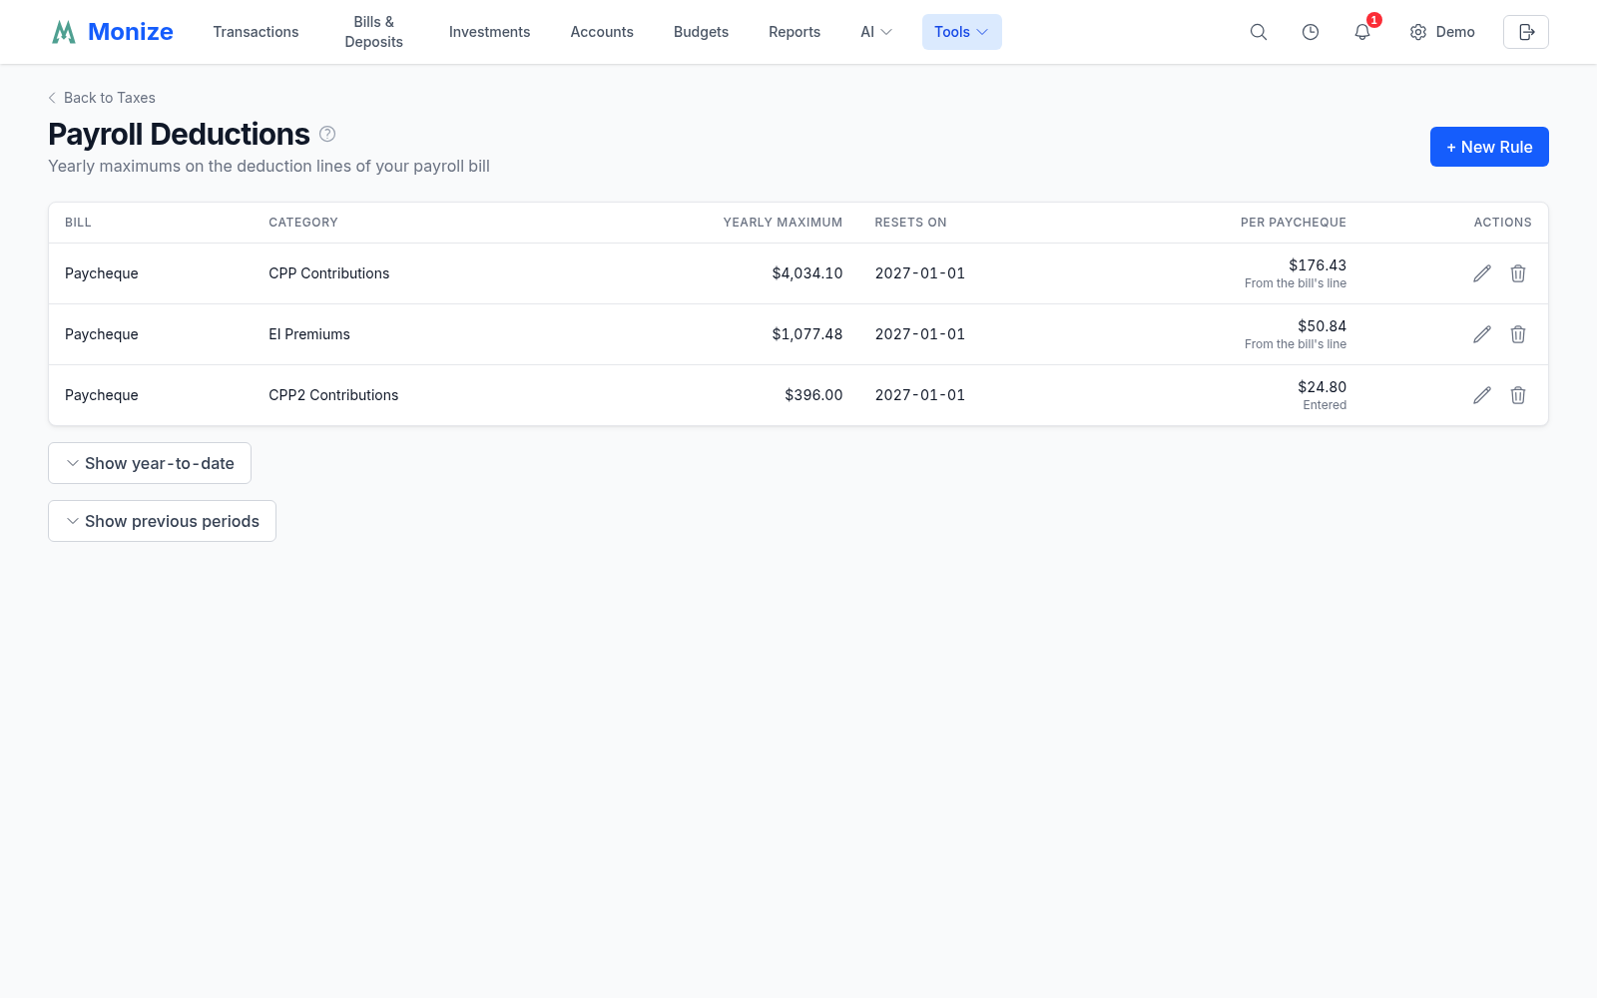Create a New Rule
Viewport: 1597px width, 998px height.
(x=1489, y=147)
